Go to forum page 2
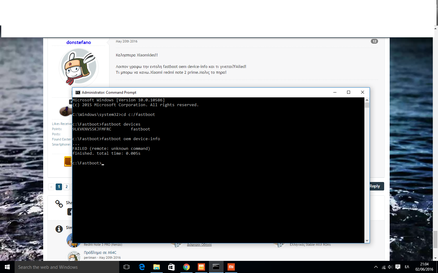The height and width of the screenshot is (273, 438). pos(67,187)
